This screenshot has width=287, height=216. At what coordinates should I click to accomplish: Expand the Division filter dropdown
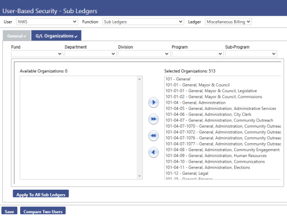[144, 54]
